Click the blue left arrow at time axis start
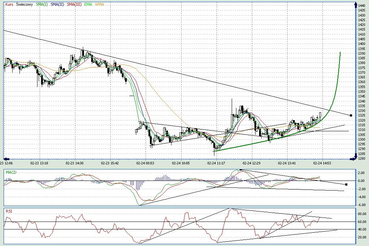Screen dimensions: 369x246 coord(5,158)
